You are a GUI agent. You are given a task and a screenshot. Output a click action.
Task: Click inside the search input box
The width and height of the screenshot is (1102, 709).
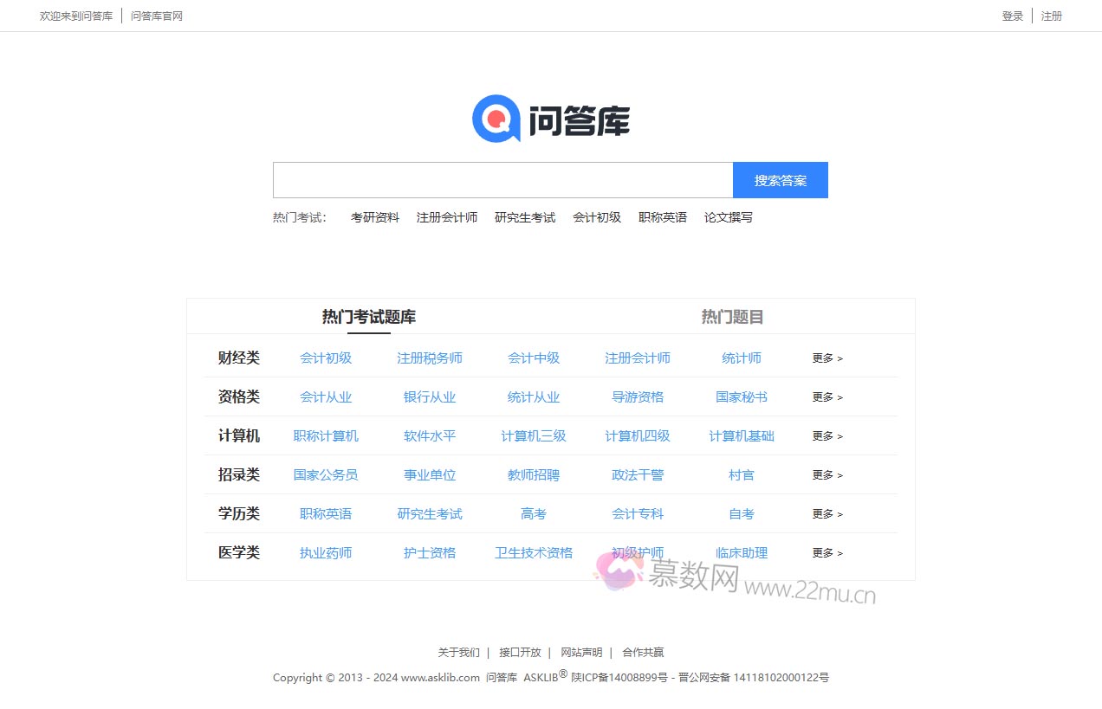click(x=501, y=180)
